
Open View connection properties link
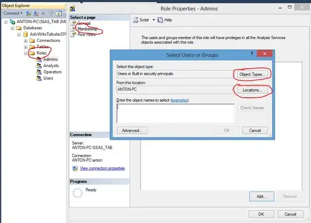tap(103, 168)
